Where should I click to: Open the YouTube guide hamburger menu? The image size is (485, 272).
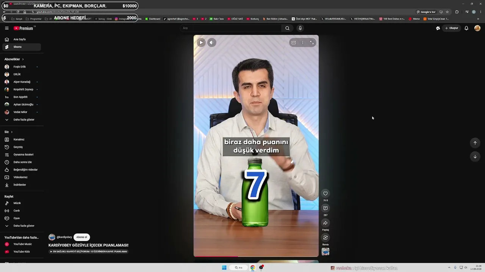[x=7, y=28]
